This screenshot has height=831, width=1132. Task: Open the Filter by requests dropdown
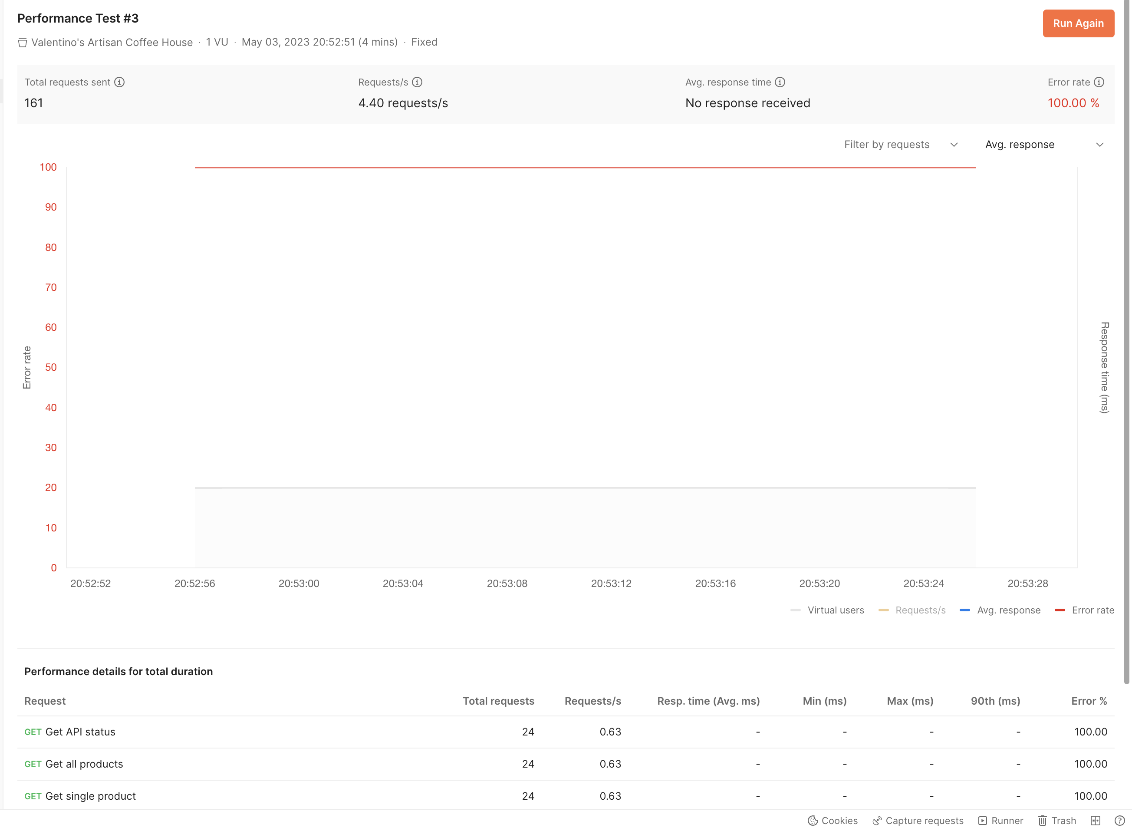[x=900, y=145]
